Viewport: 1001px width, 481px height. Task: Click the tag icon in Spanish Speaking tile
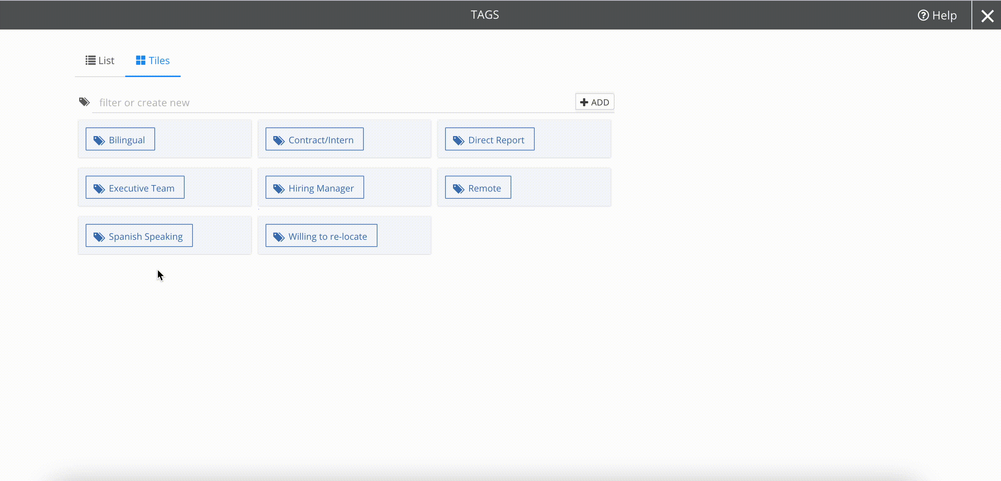99,237
